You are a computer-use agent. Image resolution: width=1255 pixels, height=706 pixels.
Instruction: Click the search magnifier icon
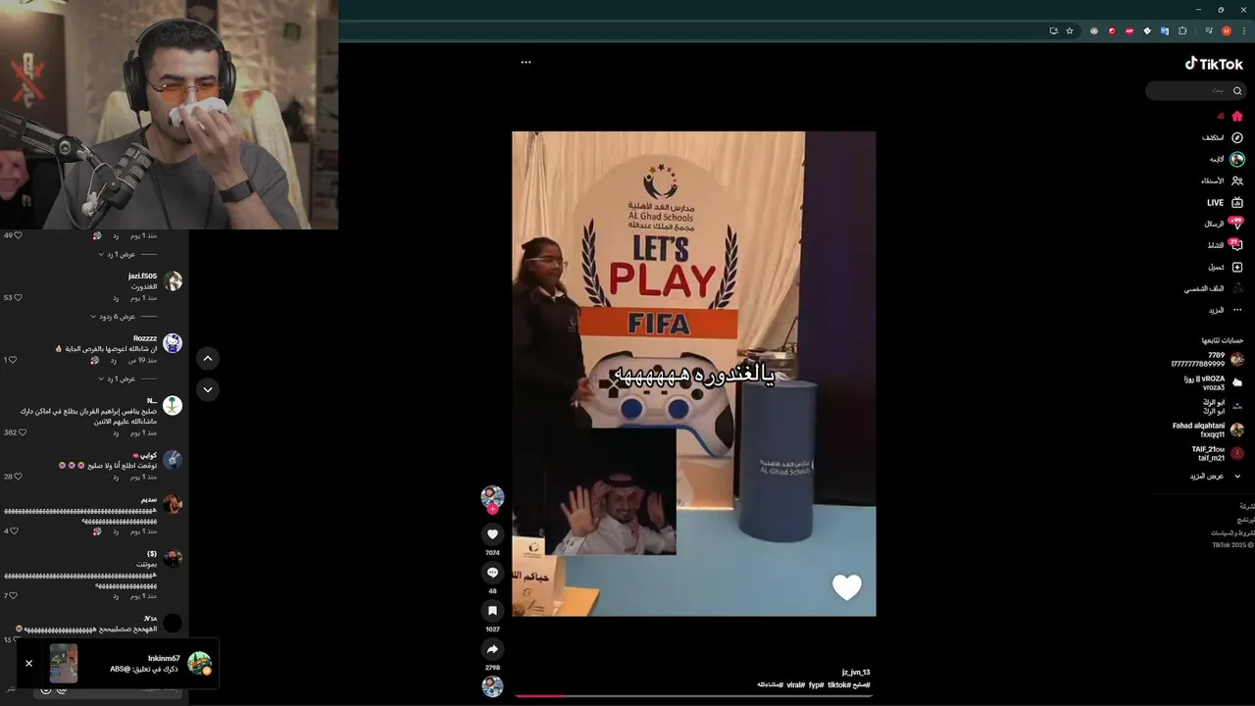[1237, 90]
